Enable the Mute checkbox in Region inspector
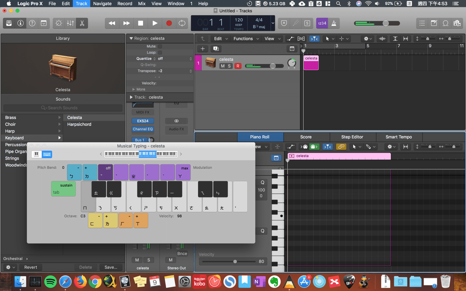The image size is (466, 291). point(160,46)
